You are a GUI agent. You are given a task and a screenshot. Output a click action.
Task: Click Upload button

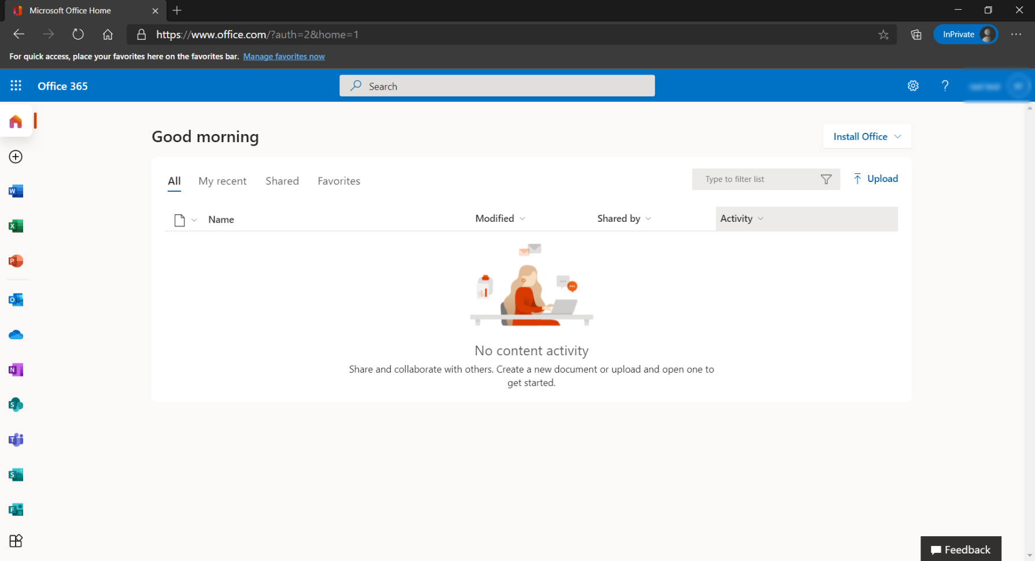click(875, 179)
